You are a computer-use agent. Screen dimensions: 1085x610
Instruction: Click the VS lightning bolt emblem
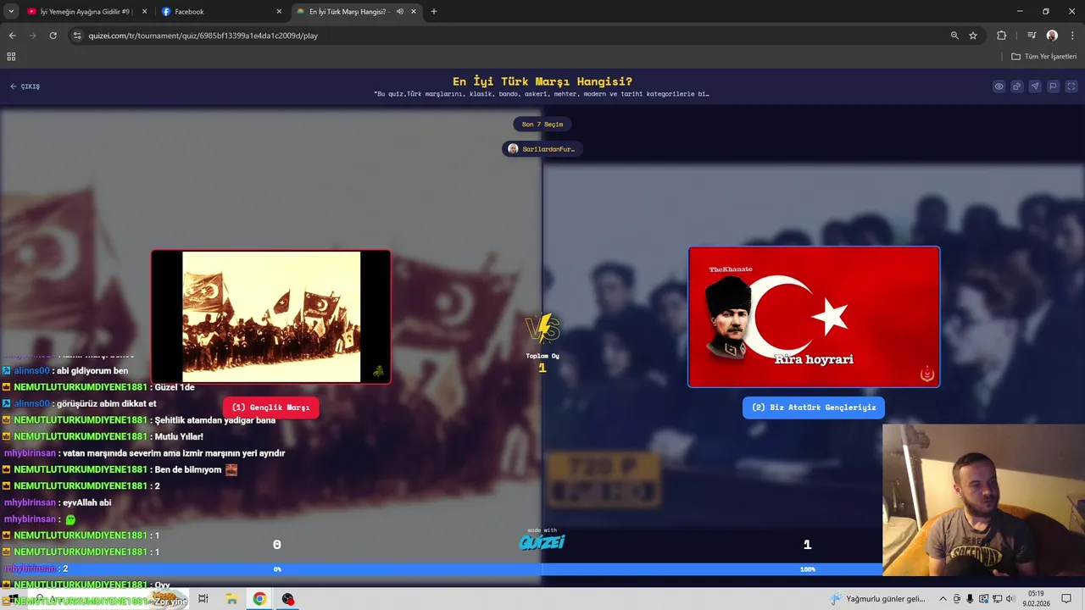tap(542, 328)
